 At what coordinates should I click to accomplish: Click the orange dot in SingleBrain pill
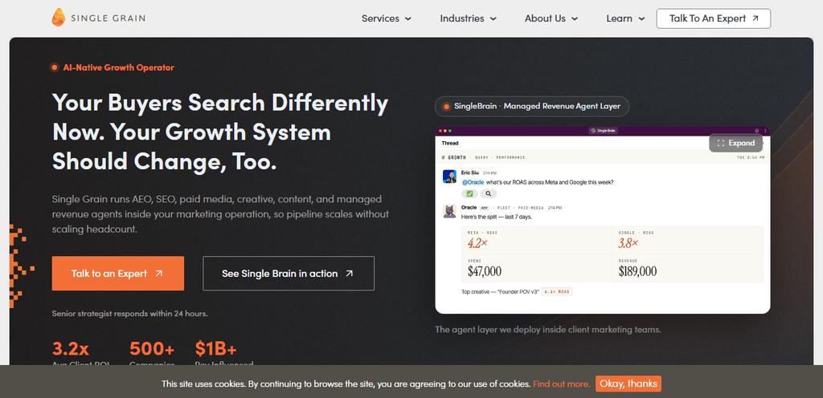(446, 106)
